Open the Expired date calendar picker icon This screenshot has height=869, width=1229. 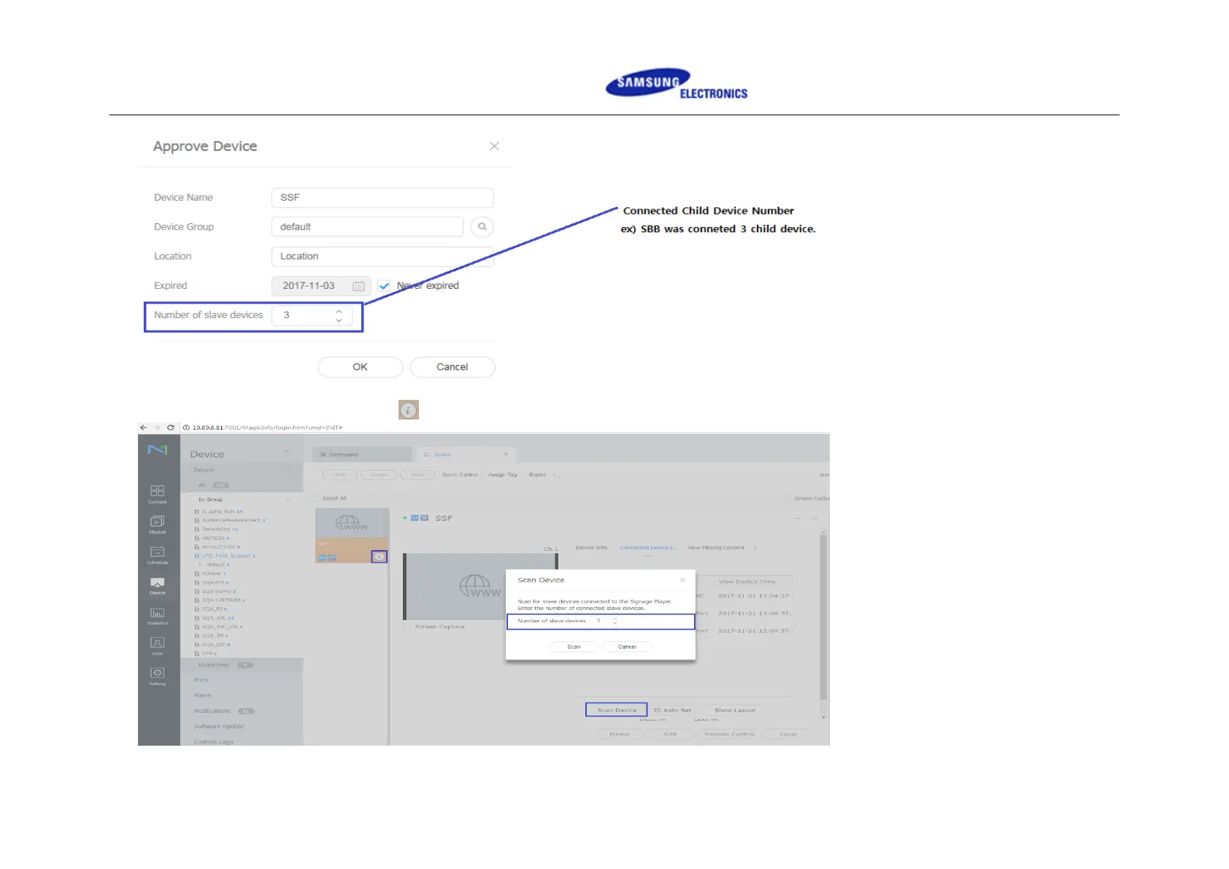coord(358,286)
